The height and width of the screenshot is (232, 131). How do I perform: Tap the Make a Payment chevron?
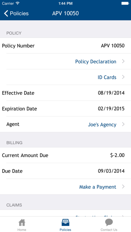(x=123, y=187)
